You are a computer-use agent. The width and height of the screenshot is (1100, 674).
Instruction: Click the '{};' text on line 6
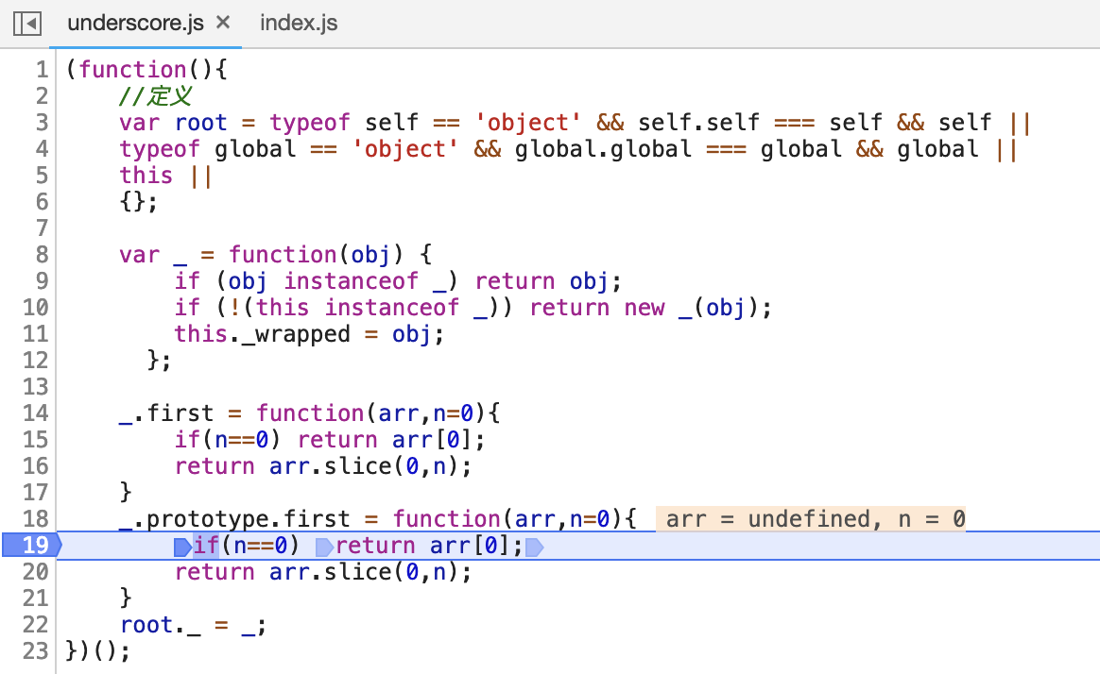(138, 202)
